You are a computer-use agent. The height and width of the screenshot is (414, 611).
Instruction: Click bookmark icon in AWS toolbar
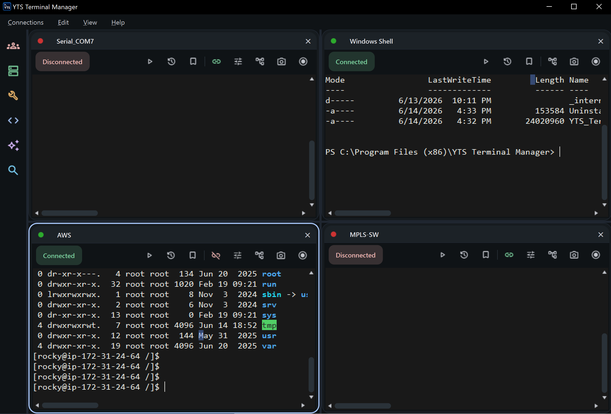pos(192,255)
